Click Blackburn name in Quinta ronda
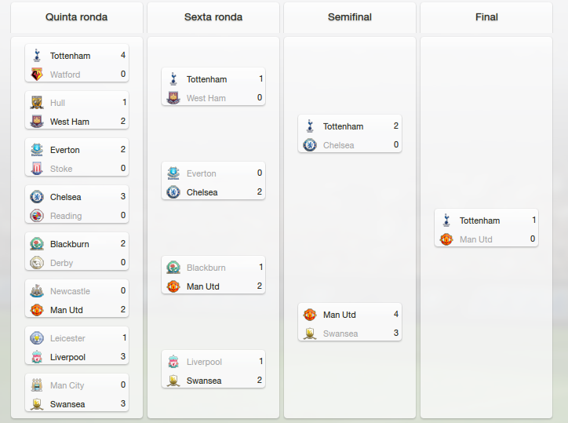 [x=70, y=244]
